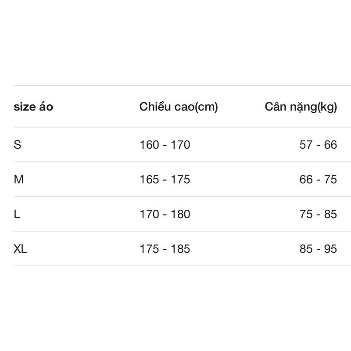Select the L size row label
Viewport: 351px width, 351px height.
pos(17,214)
